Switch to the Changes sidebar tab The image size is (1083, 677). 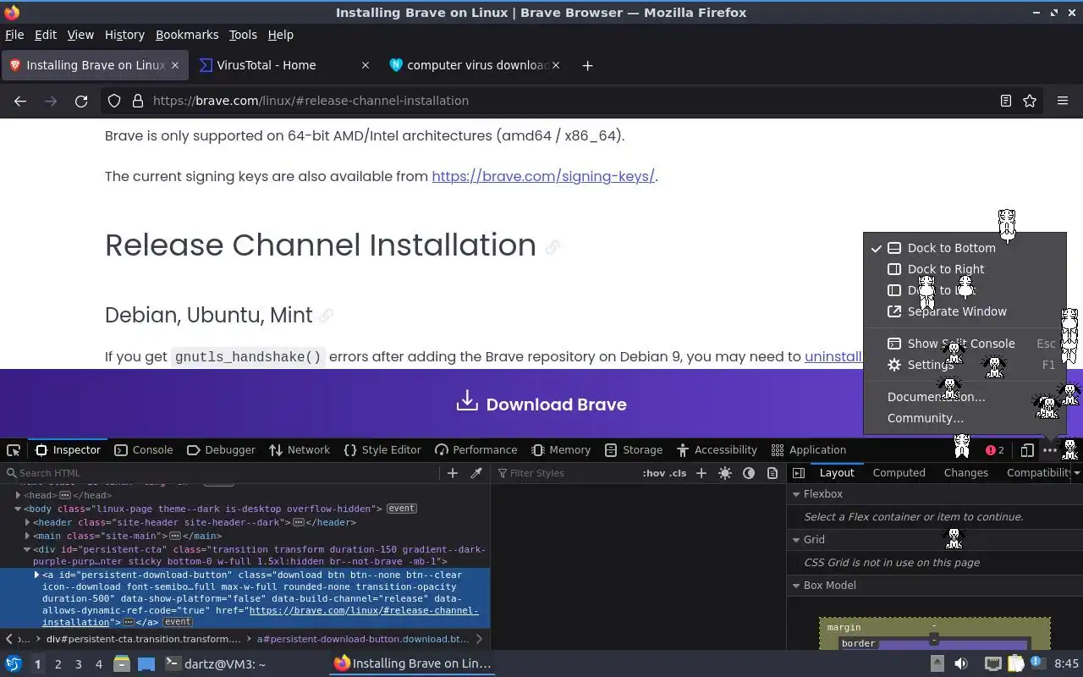click(965, 473)
